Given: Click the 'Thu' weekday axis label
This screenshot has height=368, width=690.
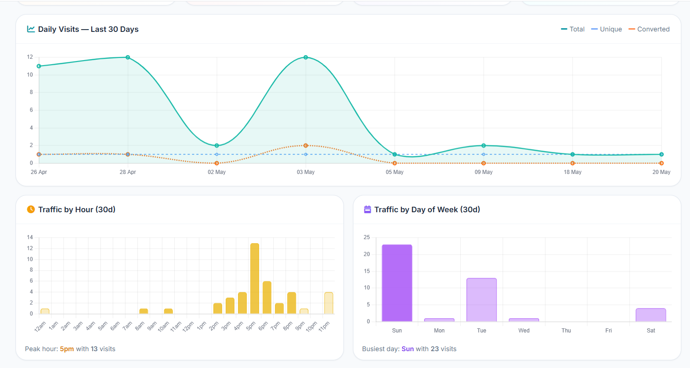Looking at the screenshot, I should [566, 331].
